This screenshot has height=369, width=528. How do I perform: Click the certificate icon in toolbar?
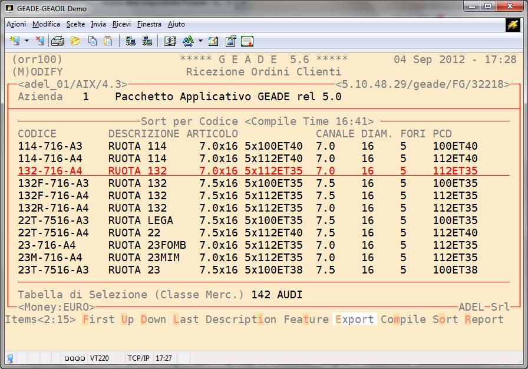coord(247,41)
